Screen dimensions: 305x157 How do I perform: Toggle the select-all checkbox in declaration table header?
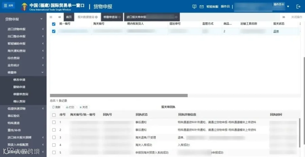pos(54,24)
